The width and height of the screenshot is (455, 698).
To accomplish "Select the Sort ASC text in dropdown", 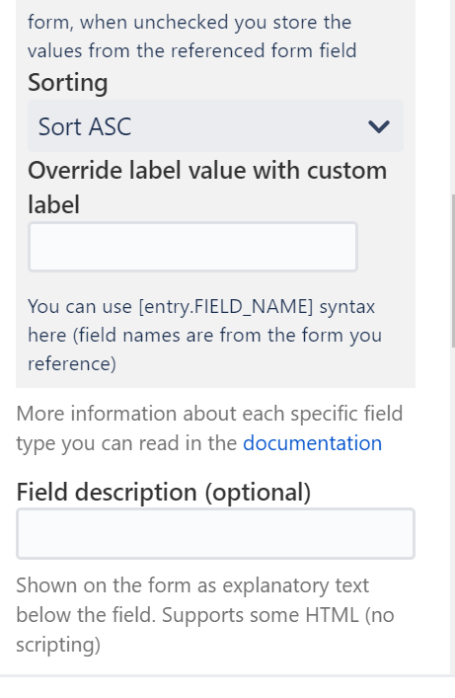I will 85,126.
